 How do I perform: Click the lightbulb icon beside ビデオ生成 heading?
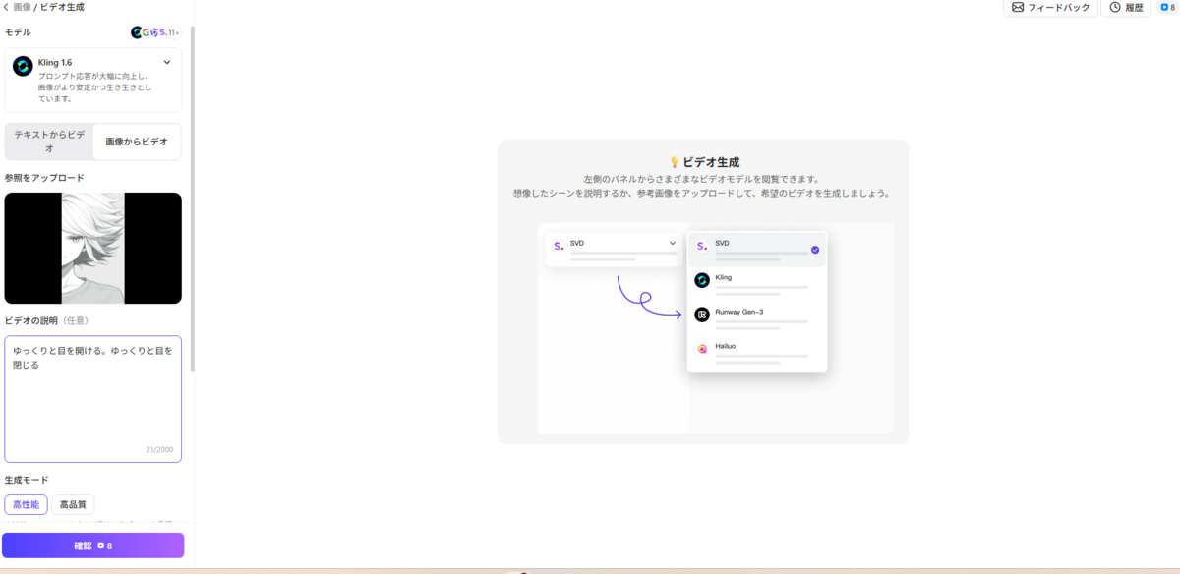pyautogui.click(x=675, y=162)
